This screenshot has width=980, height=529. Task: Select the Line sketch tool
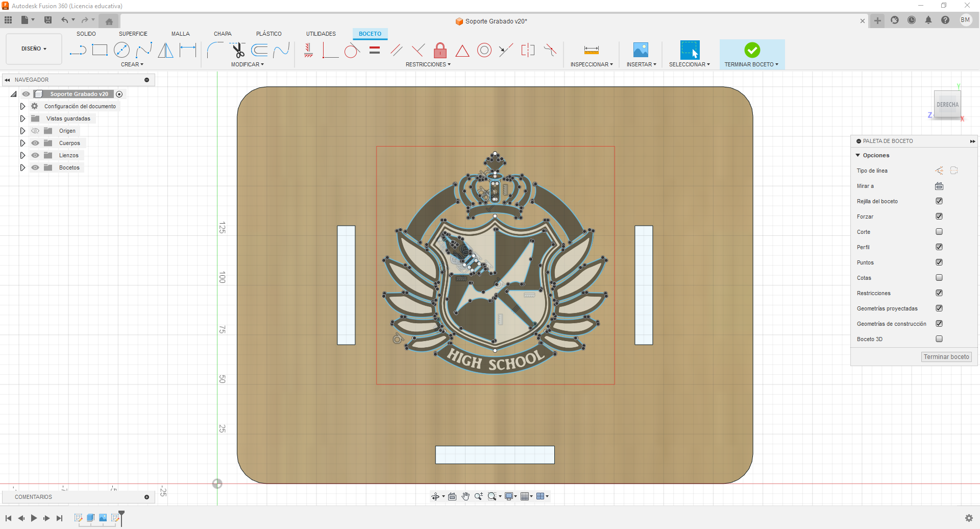point(78,50)
